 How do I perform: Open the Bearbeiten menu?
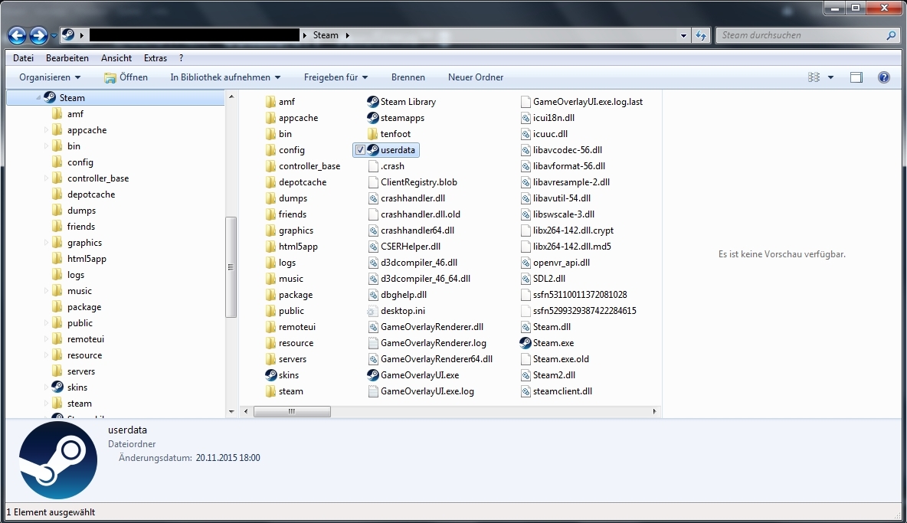pos(67,57)
